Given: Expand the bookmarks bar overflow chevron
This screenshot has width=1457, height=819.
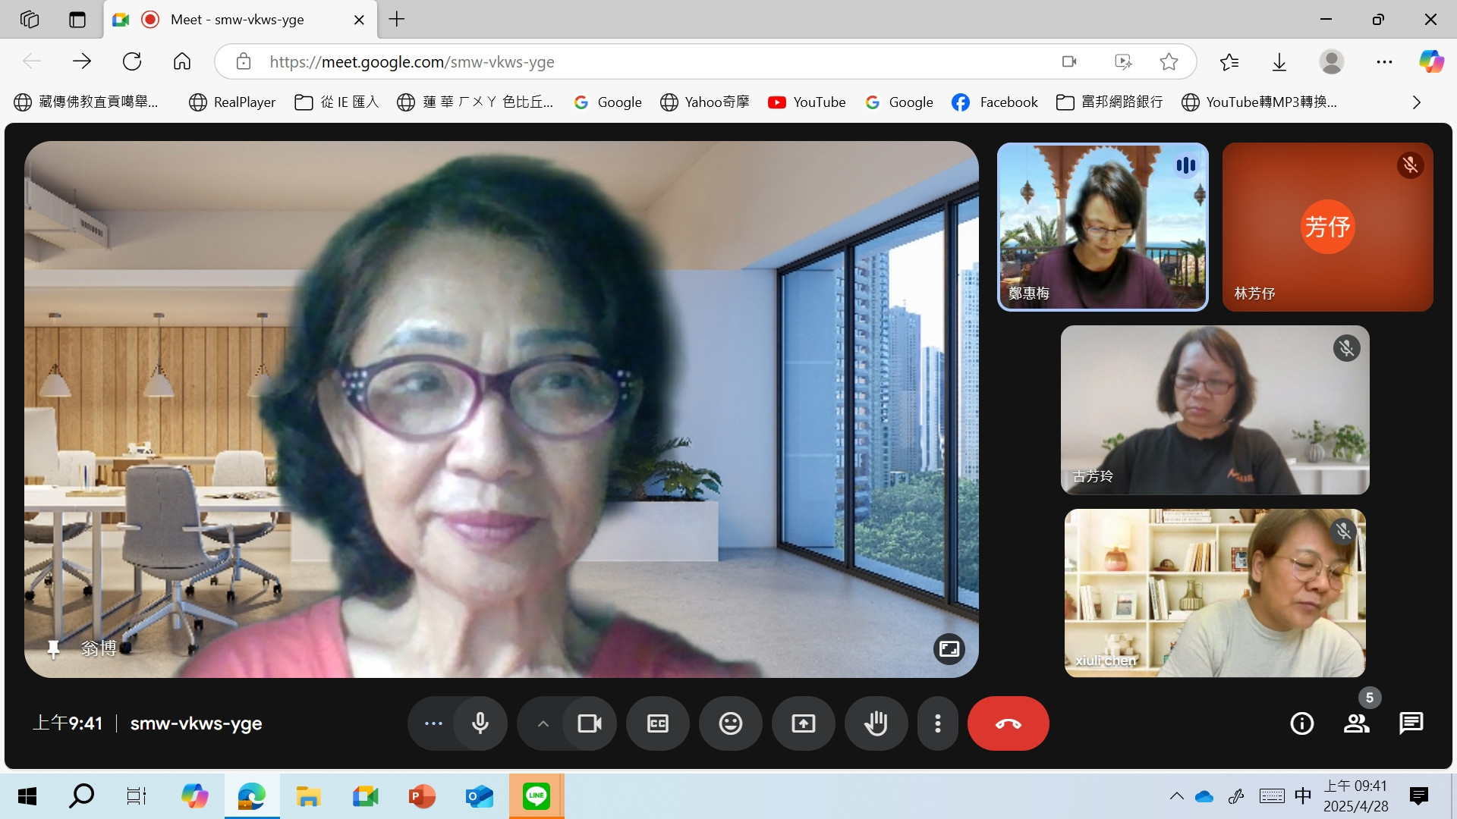Looking at the screenshot, I should coord(1416,102).
